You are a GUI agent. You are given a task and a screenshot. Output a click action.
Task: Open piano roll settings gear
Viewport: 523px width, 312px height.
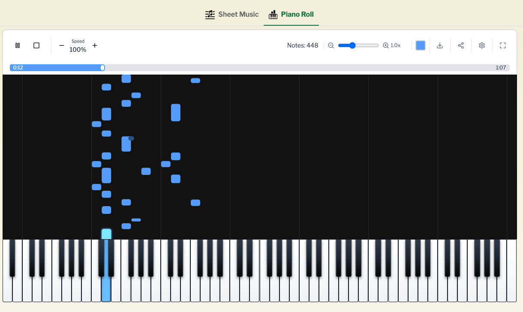point(482,45)
